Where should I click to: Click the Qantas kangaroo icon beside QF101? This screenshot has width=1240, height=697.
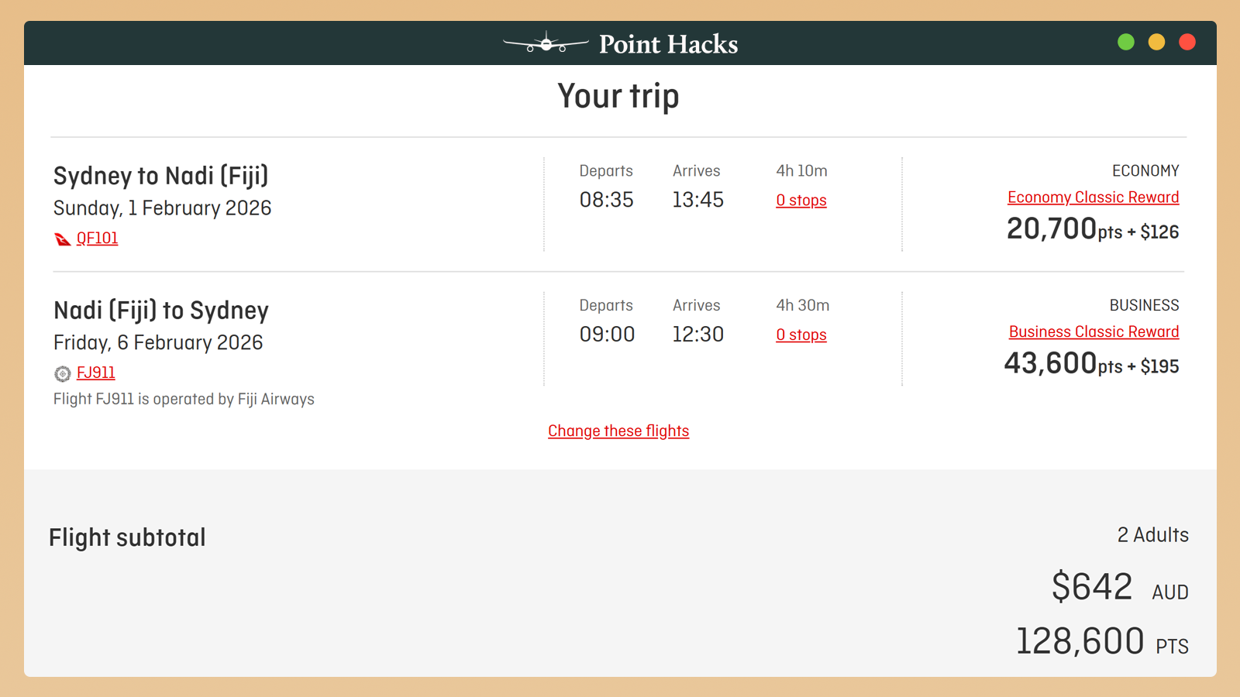pyautogui.click(x=63, y=239)
